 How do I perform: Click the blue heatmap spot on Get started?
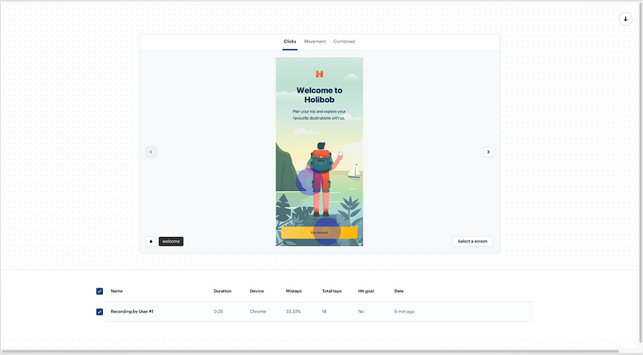tap(327, 231)
